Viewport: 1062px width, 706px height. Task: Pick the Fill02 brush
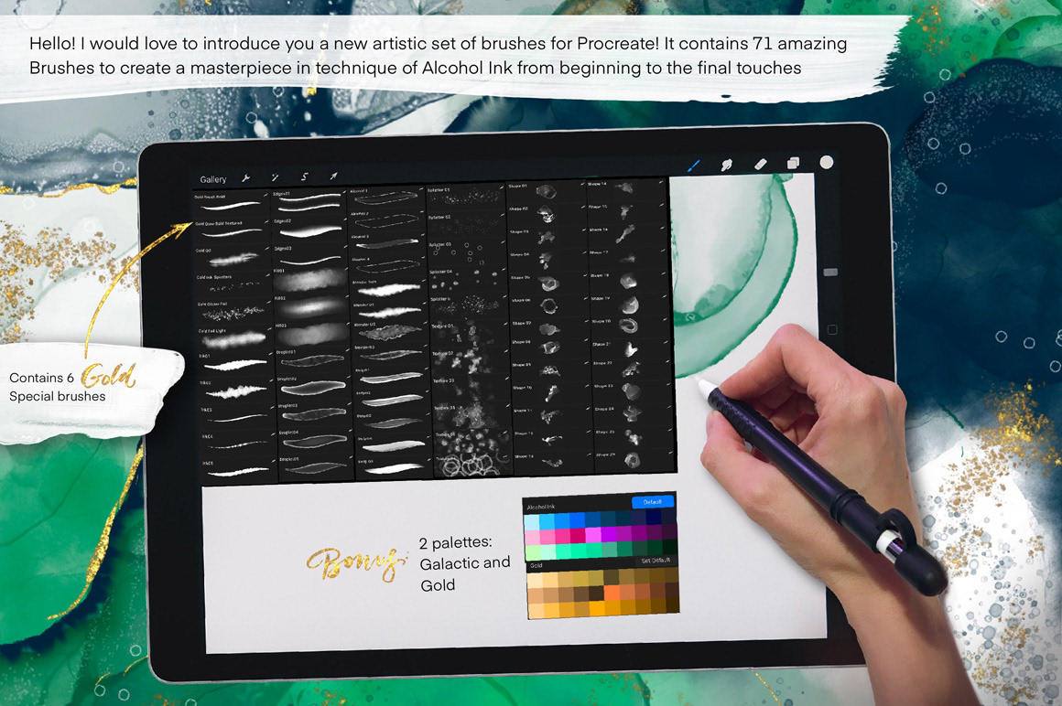311,307
